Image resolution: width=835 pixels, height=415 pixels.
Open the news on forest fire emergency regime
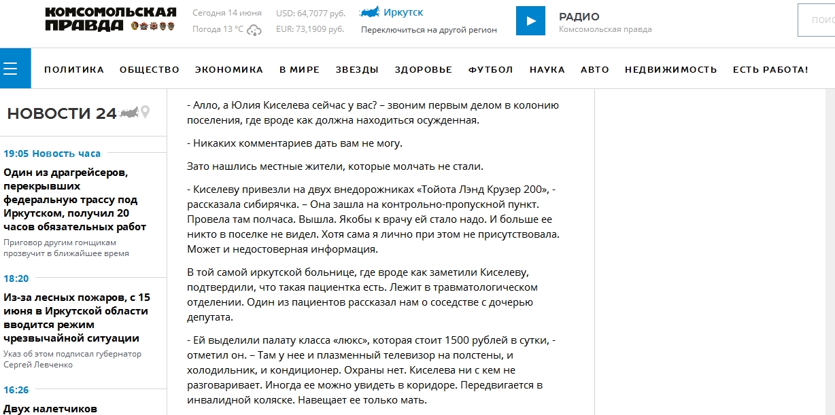click(x=77, y=318)
